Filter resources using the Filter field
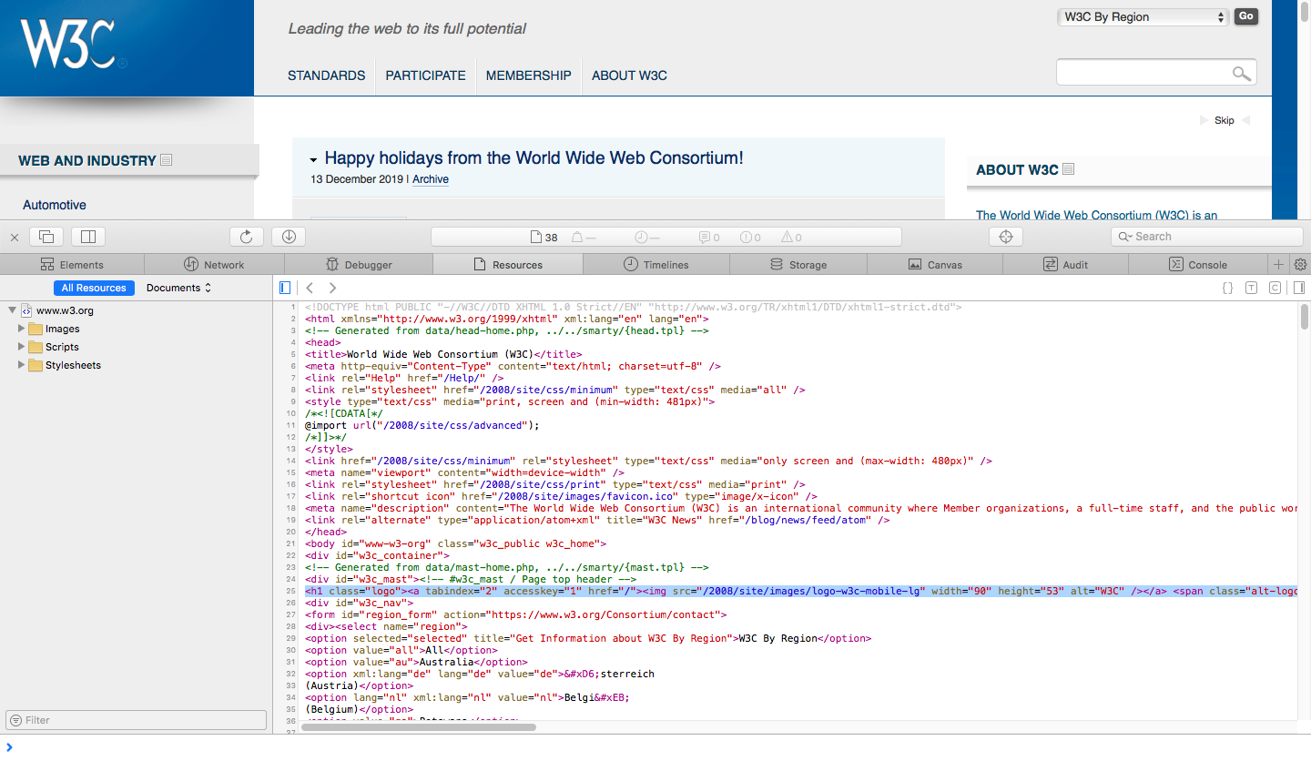This screenshot has width=1311, height=761. [x=137, y=720]
